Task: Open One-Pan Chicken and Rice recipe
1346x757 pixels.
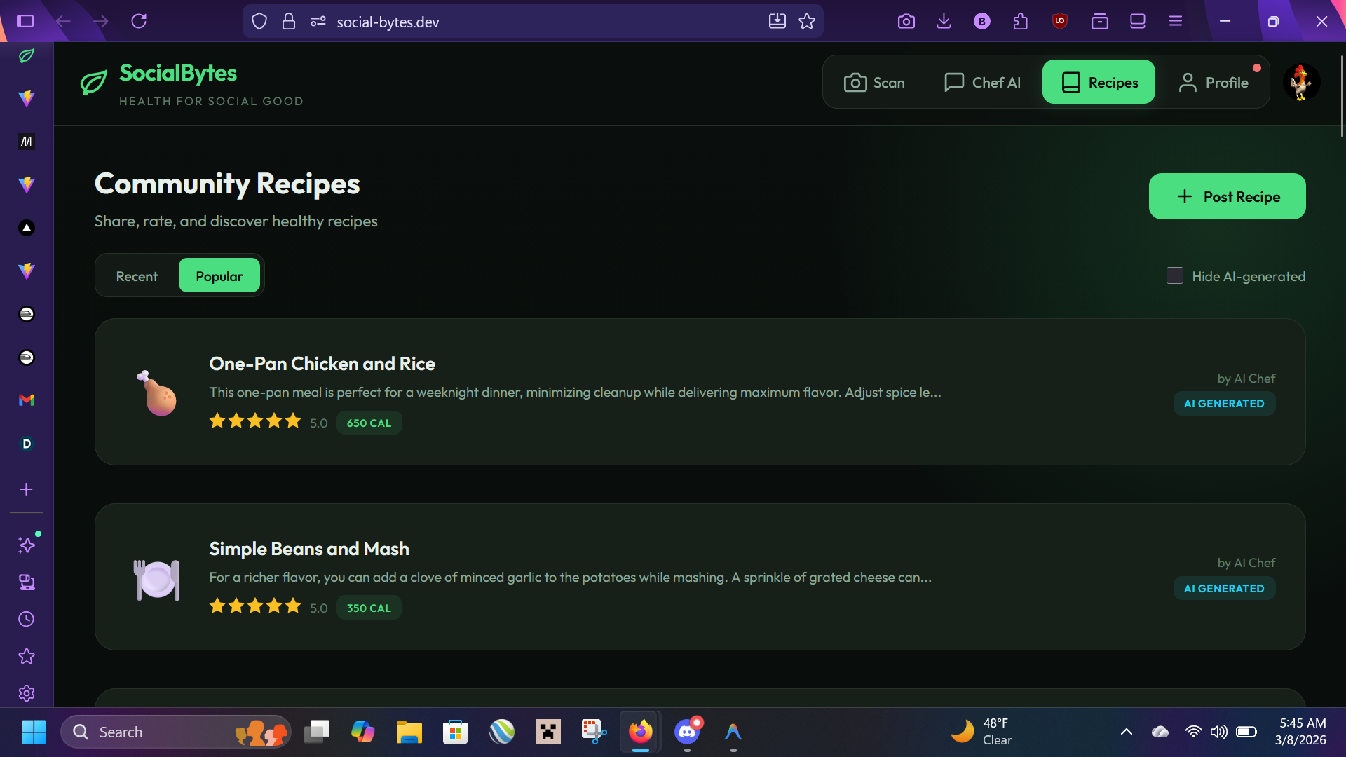Action: tap(322, 364)
